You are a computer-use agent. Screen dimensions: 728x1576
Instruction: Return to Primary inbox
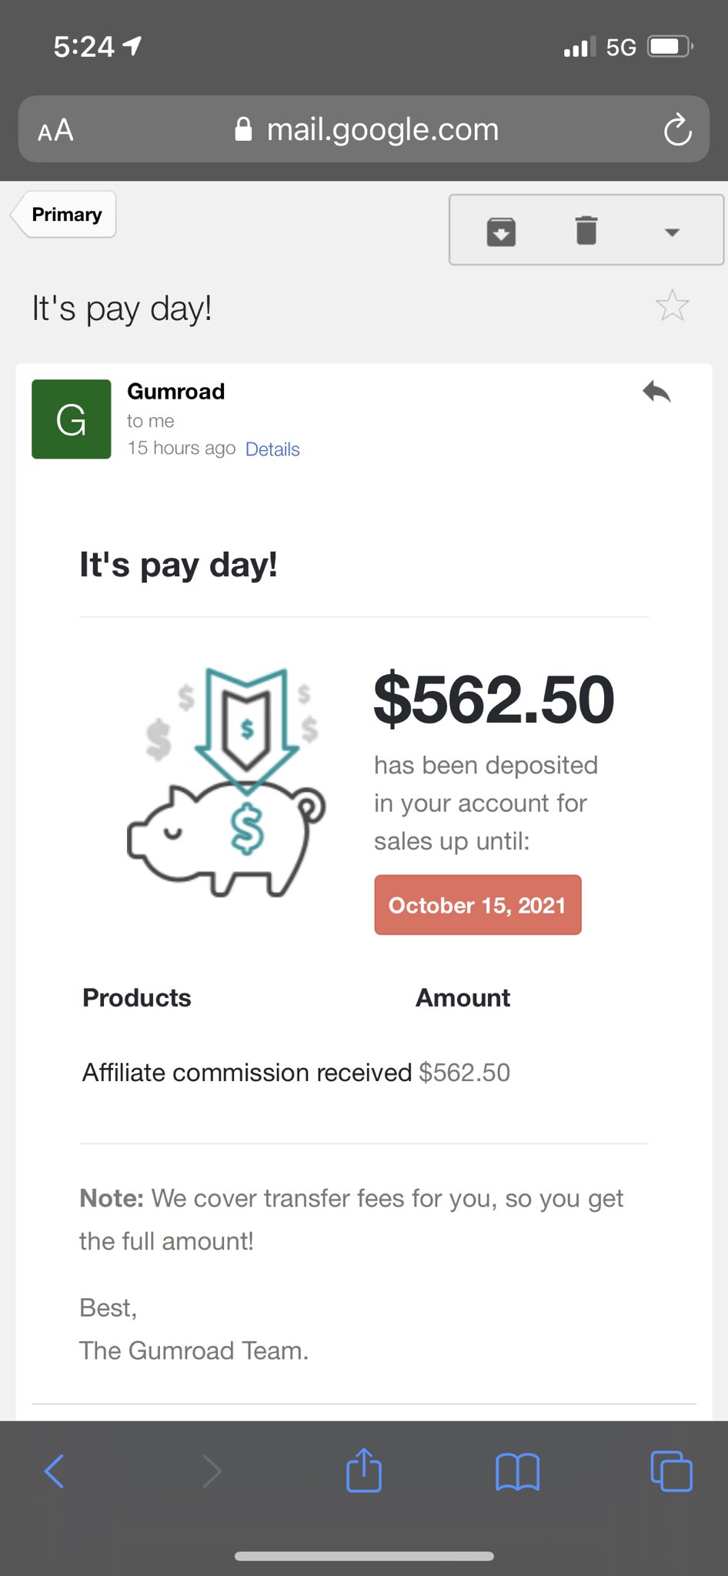tap(65, 214)
